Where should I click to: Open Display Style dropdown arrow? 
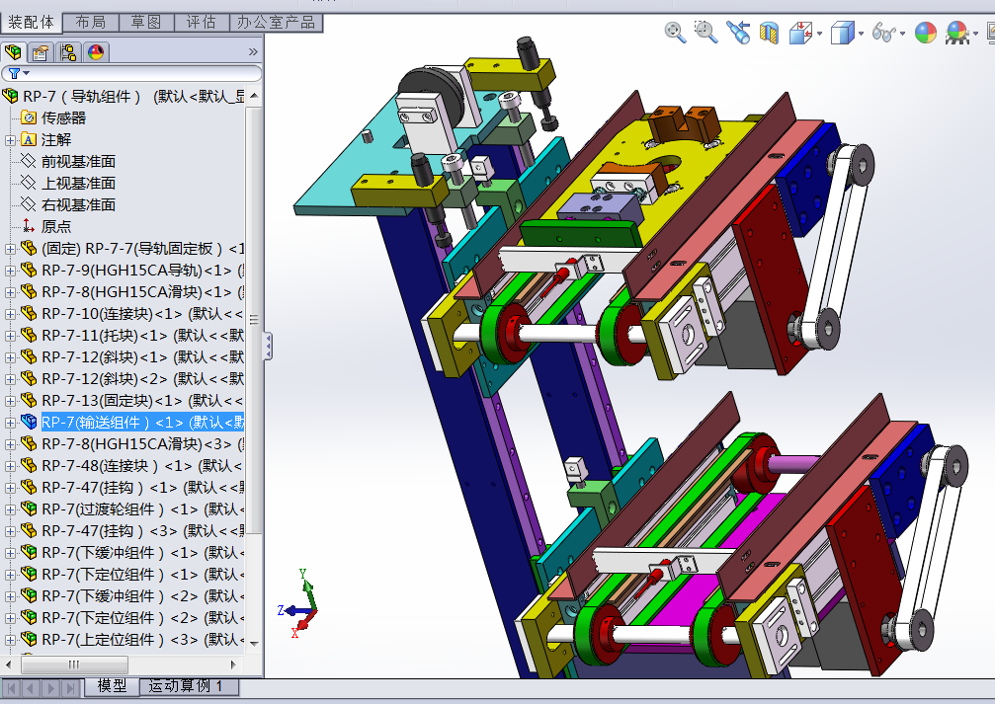861,33
